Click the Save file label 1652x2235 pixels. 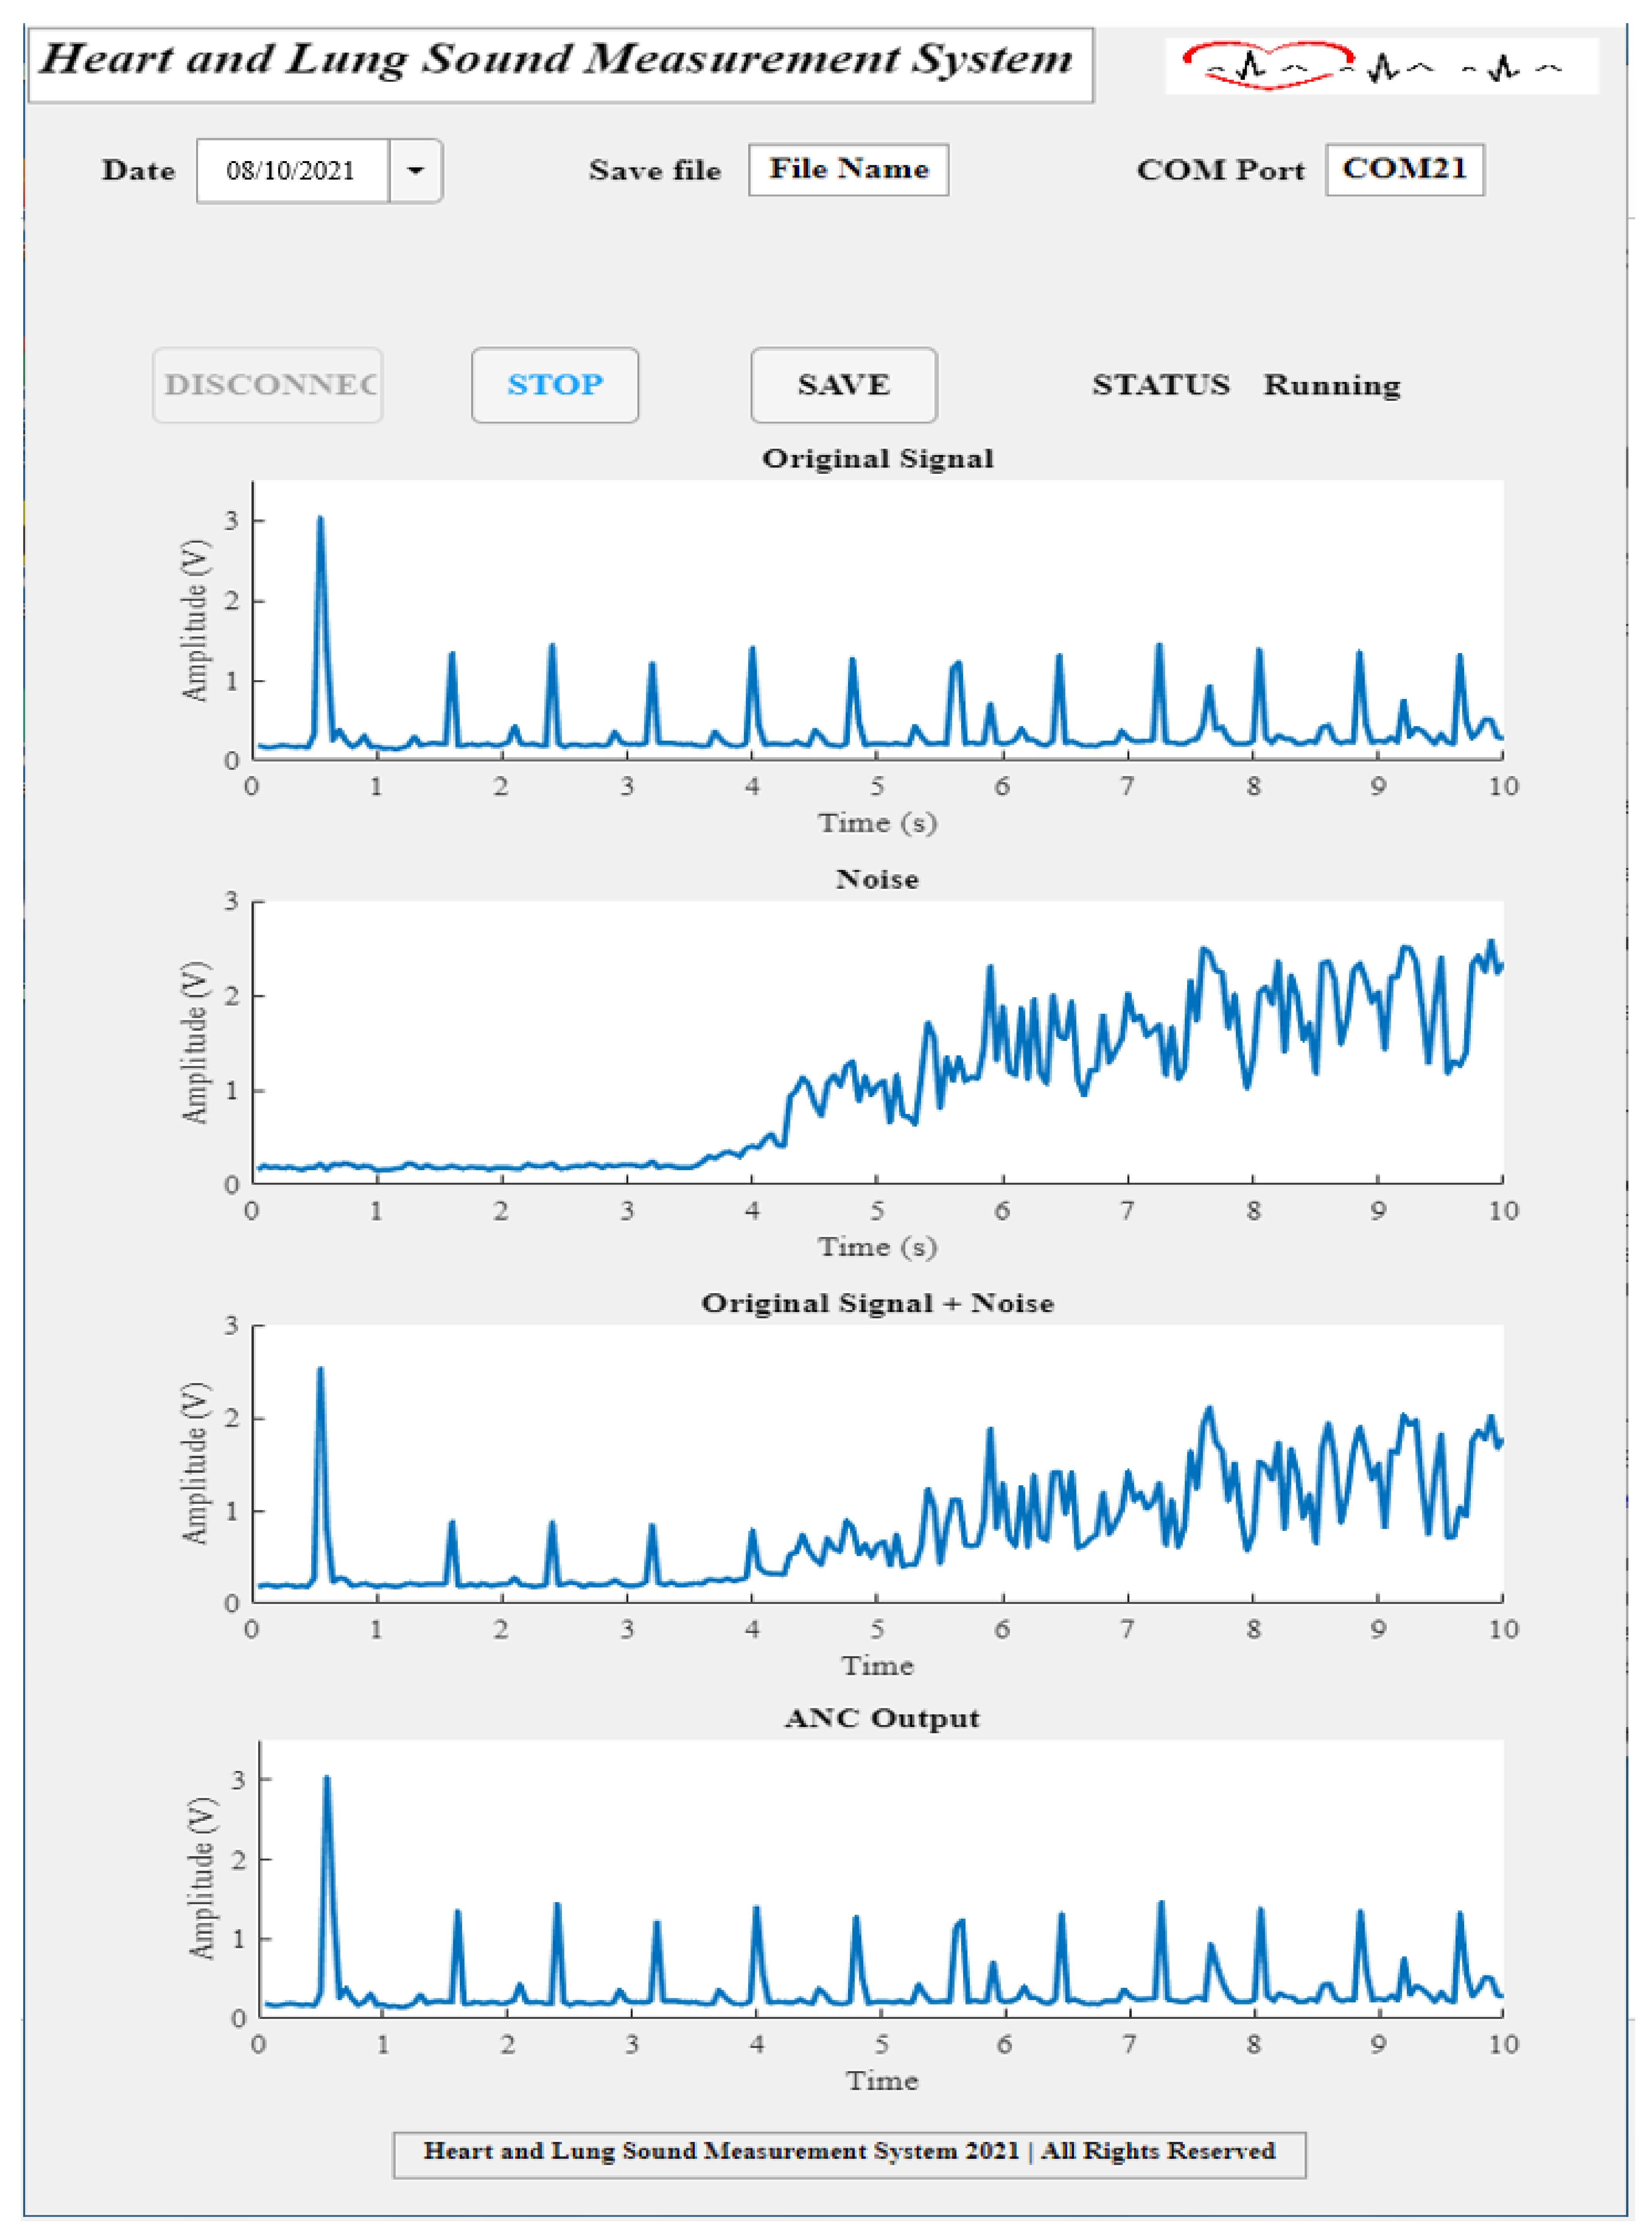click(x=655, y=170)
